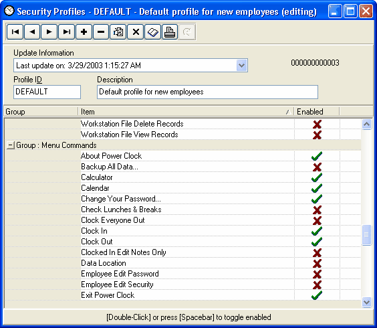
Task: Select the 'Backup All Data...' item
Action: tap(110, 167)
